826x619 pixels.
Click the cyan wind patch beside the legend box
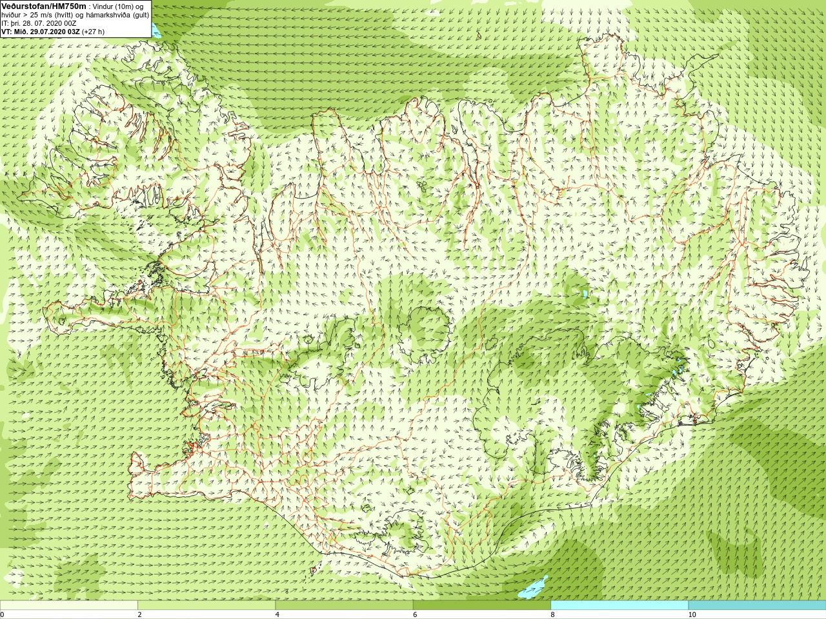(156, 30)
